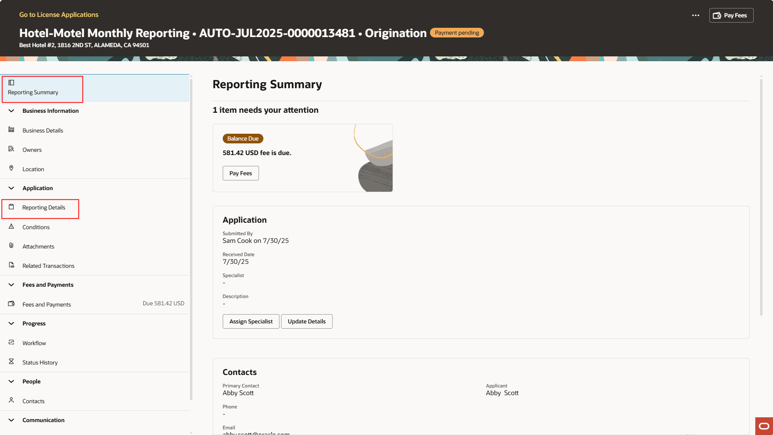This screenshot has height=435, width=773.
Task: Click Go to License Applications link
Action: tap(59, 14)
